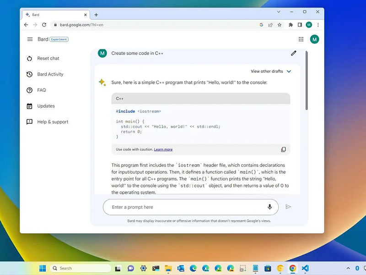Open the Google apps grid
366x275 pixels.
(x=301, y=39)
